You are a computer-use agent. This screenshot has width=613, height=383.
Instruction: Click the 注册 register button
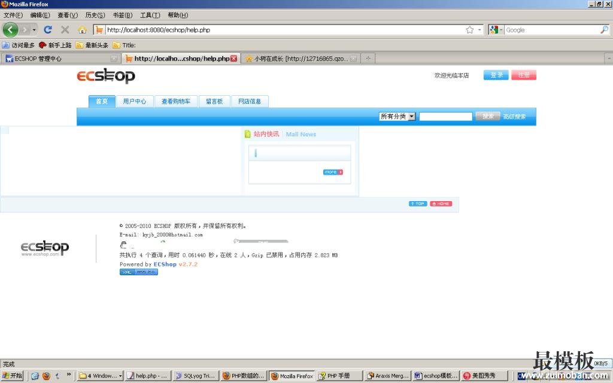click(524, 75)
